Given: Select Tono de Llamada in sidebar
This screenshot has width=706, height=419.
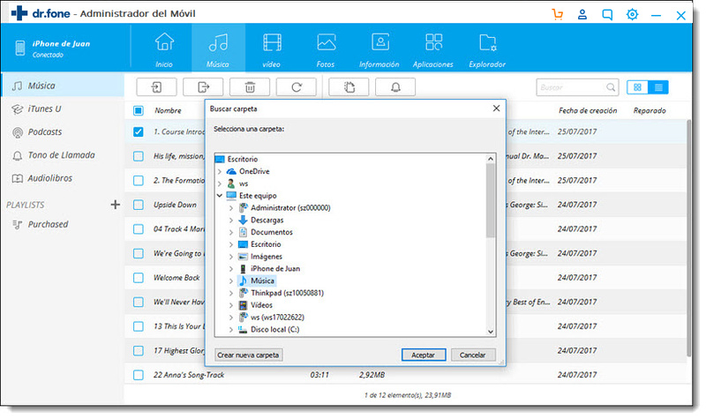Looking at the screenshot, I should click(x=63, y=155).
